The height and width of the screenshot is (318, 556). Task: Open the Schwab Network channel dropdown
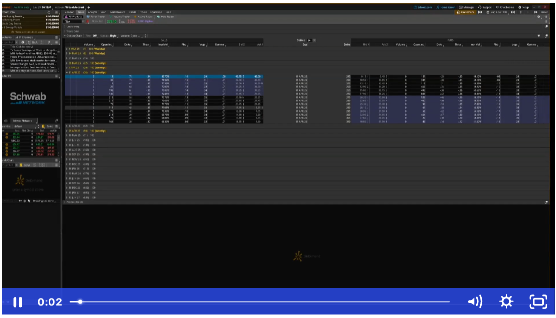24,121
